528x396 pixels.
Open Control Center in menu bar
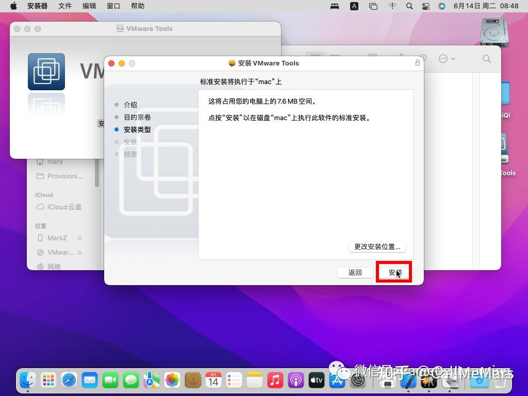425,6
